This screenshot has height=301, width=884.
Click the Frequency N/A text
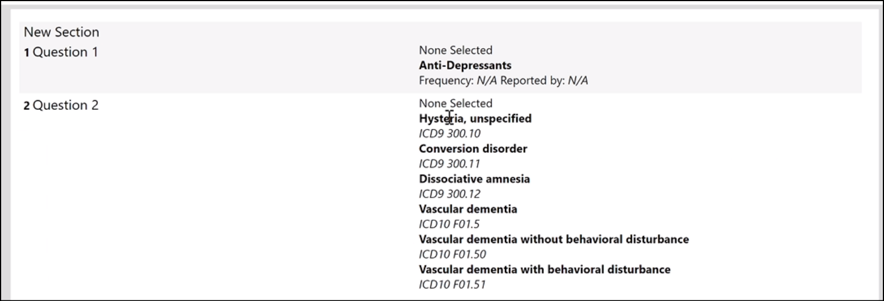(459, 81)
